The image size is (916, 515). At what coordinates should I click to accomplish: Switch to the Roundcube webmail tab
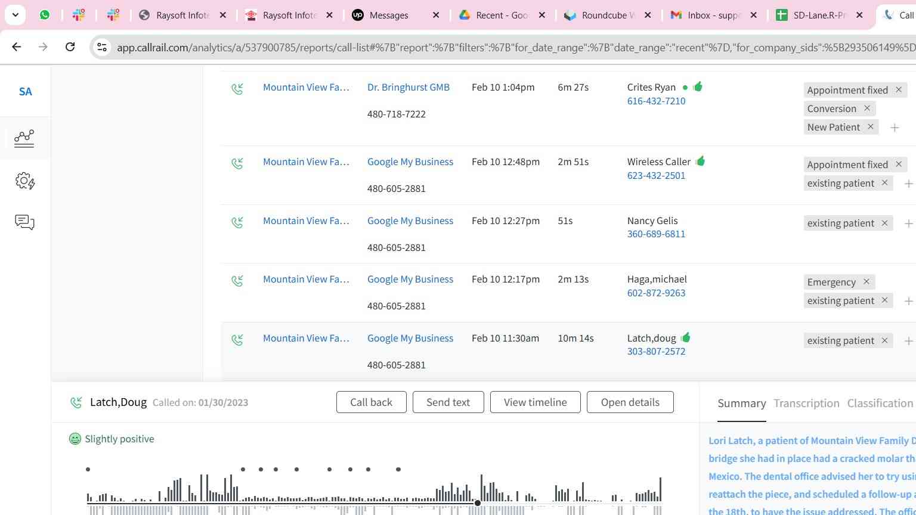tap(608, 15)
